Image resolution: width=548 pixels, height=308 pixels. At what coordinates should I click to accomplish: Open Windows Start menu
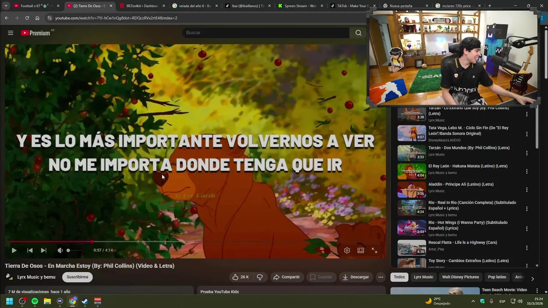coord(9,301)
